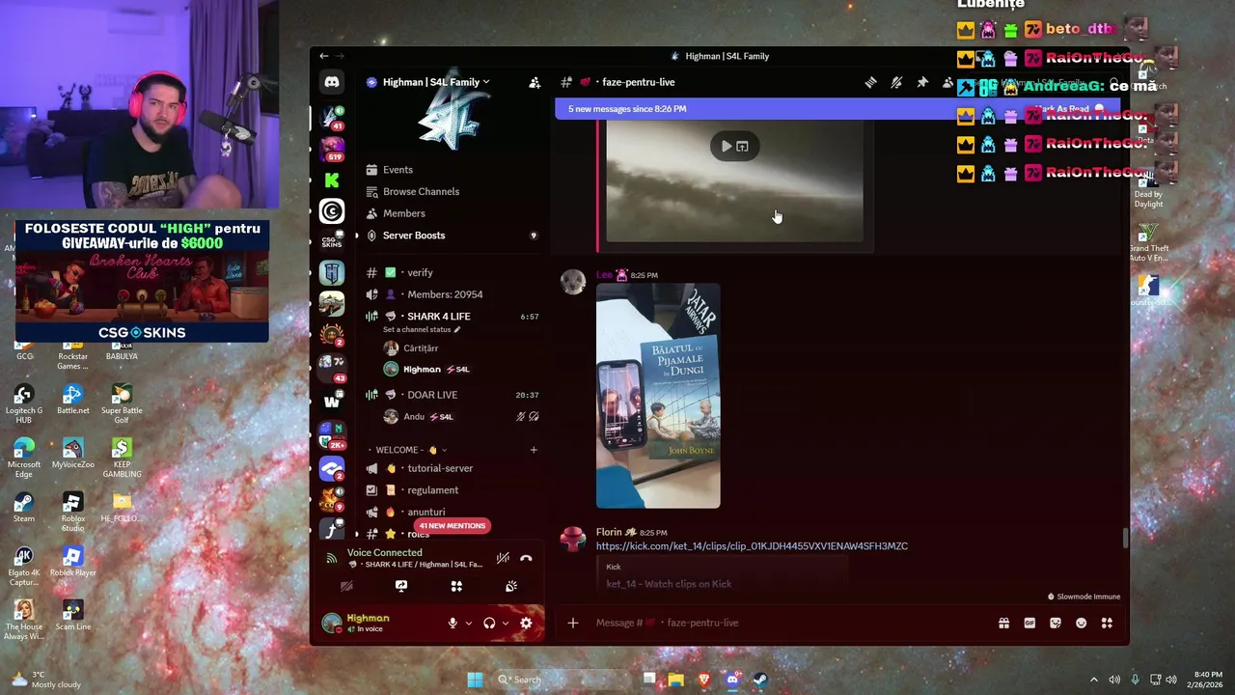
Task: Click 41 NEW MENTIONS pill
Action: coord(452,526)
